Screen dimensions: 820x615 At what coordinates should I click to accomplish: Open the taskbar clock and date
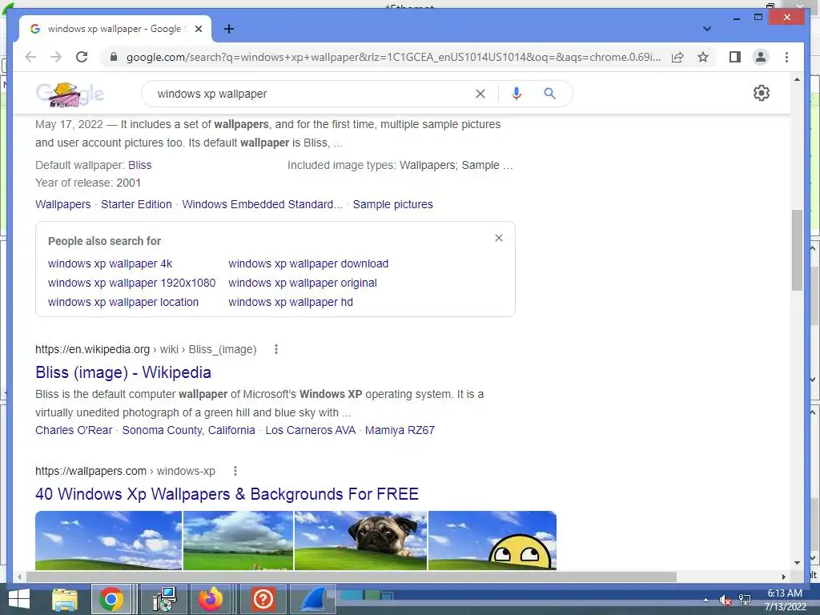click(785, 600)
